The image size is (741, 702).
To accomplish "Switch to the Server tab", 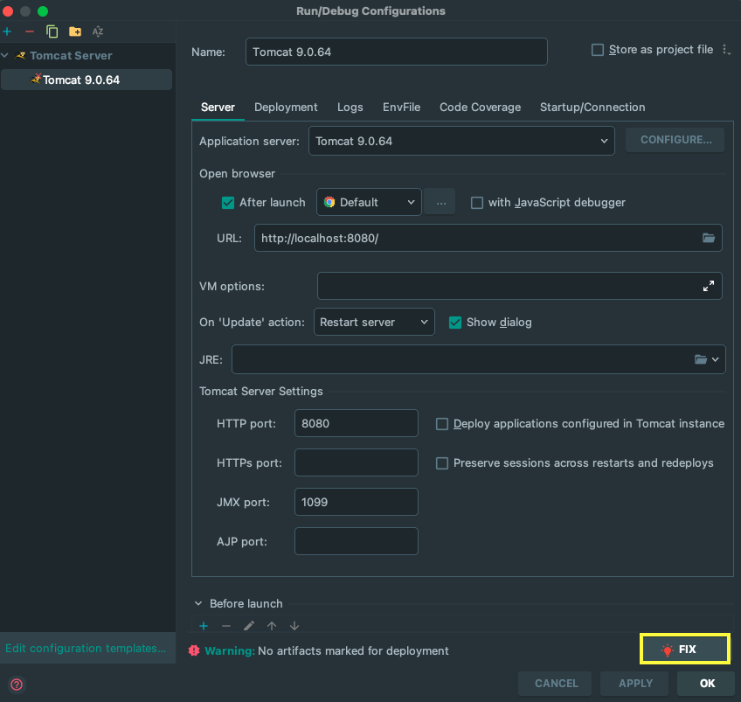I will coord(218,108).
